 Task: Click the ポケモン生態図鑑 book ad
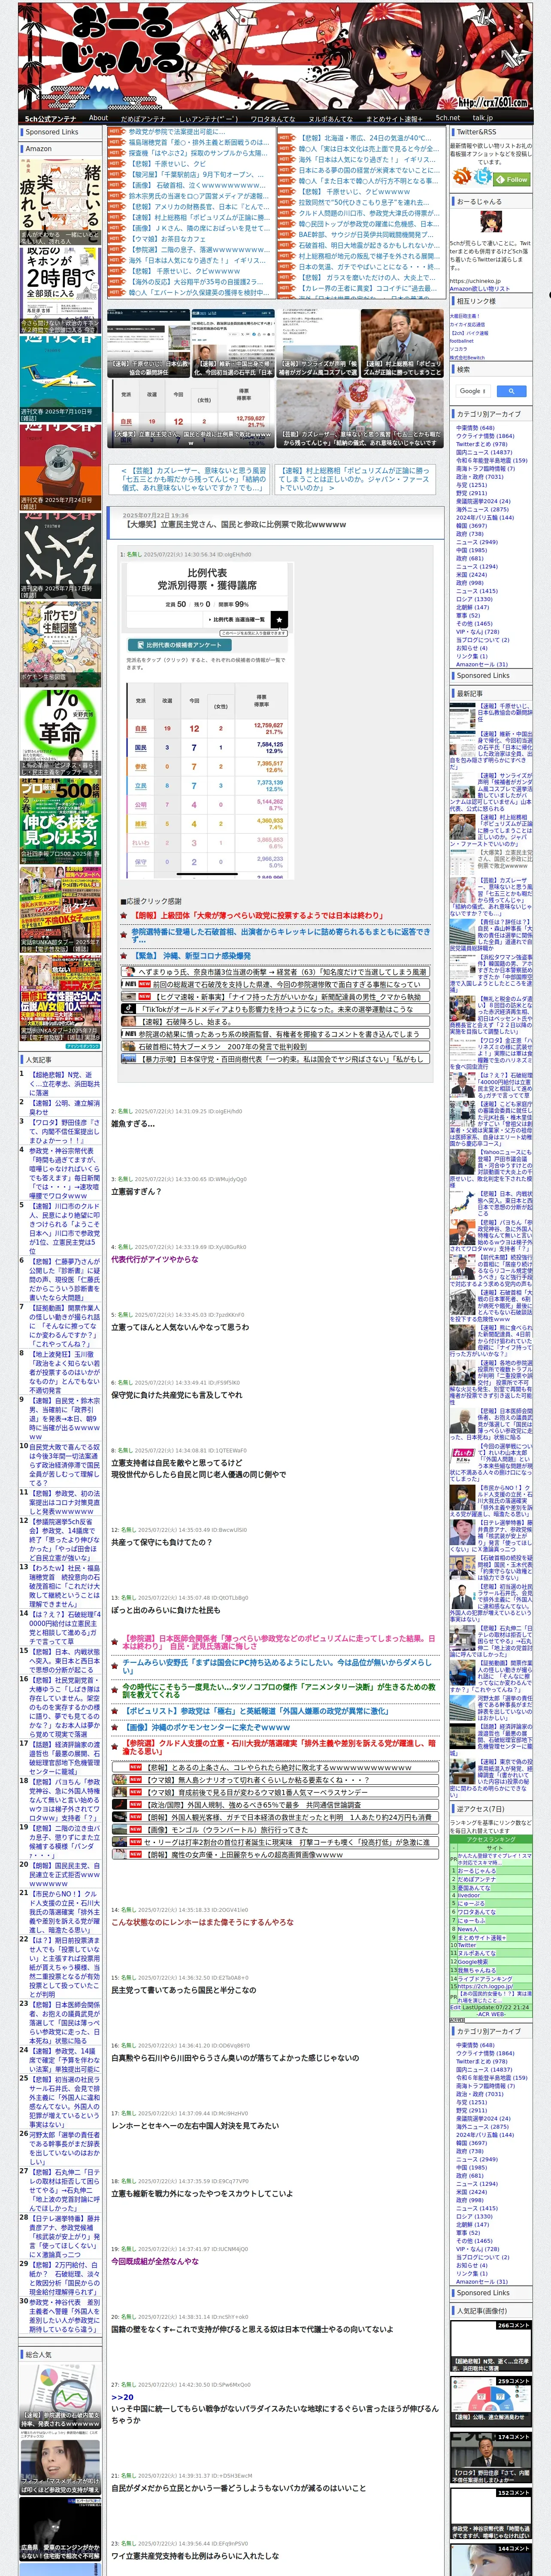(x=60, y=643)
